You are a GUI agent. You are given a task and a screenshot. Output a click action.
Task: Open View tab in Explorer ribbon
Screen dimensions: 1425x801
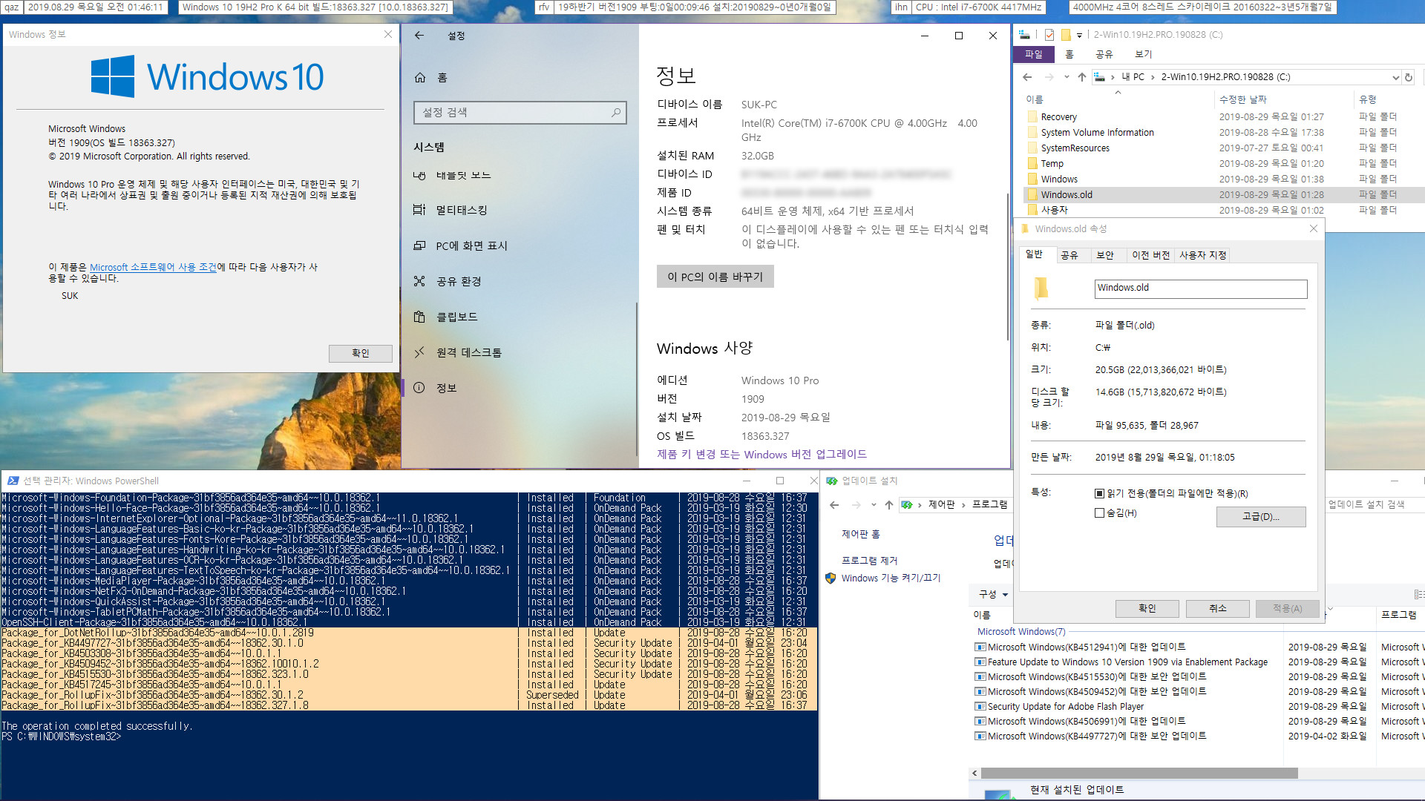pos(1144,54)
